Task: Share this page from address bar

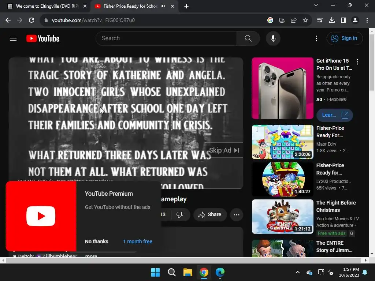Action: click(x=294, y=20)
